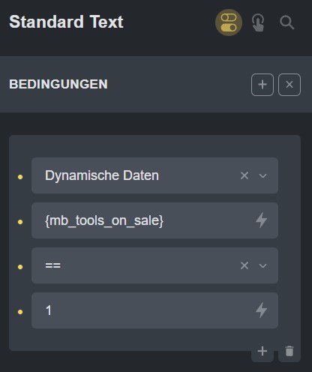Open the interactions hand pointer icon

pos(258,22)
